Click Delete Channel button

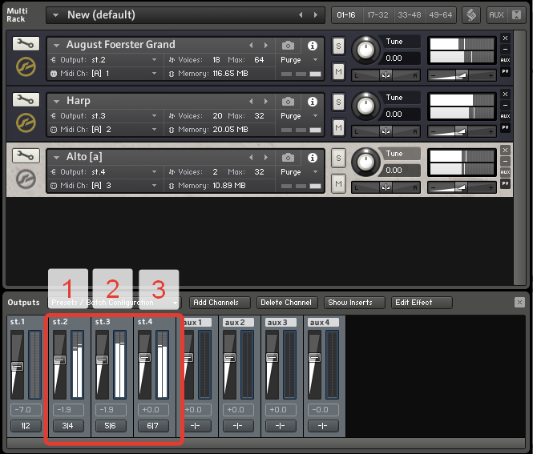tap(286, 302)
